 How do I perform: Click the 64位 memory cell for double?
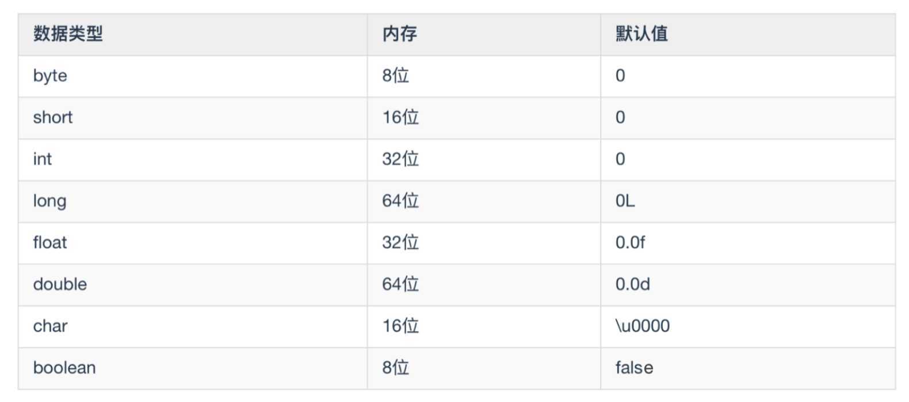pos(400,285)
